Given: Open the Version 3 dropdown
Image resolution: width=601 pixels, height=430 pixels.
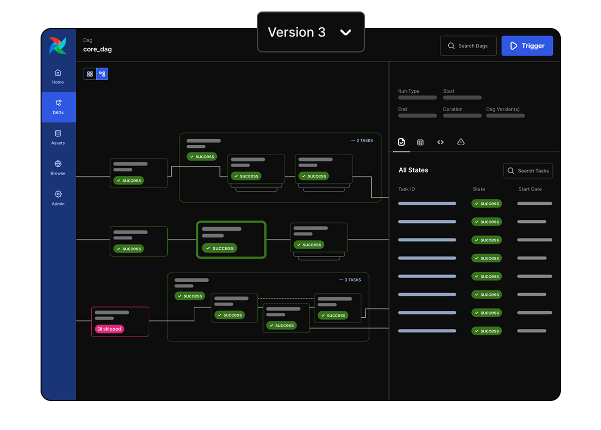Looking at the screenshot, I should click(311, 32).
